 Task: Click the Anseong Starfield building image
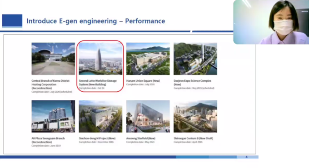[148, 116]
